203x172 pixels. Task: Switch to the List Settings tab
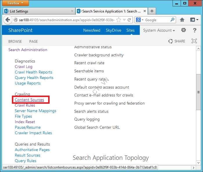38,11
